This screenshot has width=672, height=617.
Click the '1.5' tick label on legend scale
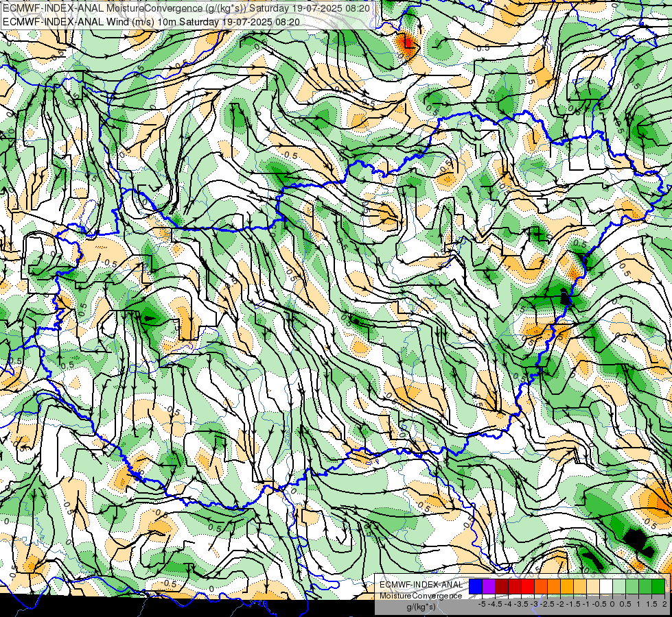651,604
